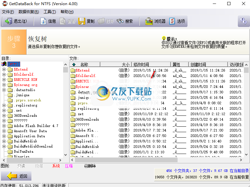This screenshot has width=250, height=187.
Task: Open the Options (选项) checklist icon
Action: (x=172, y=21)
